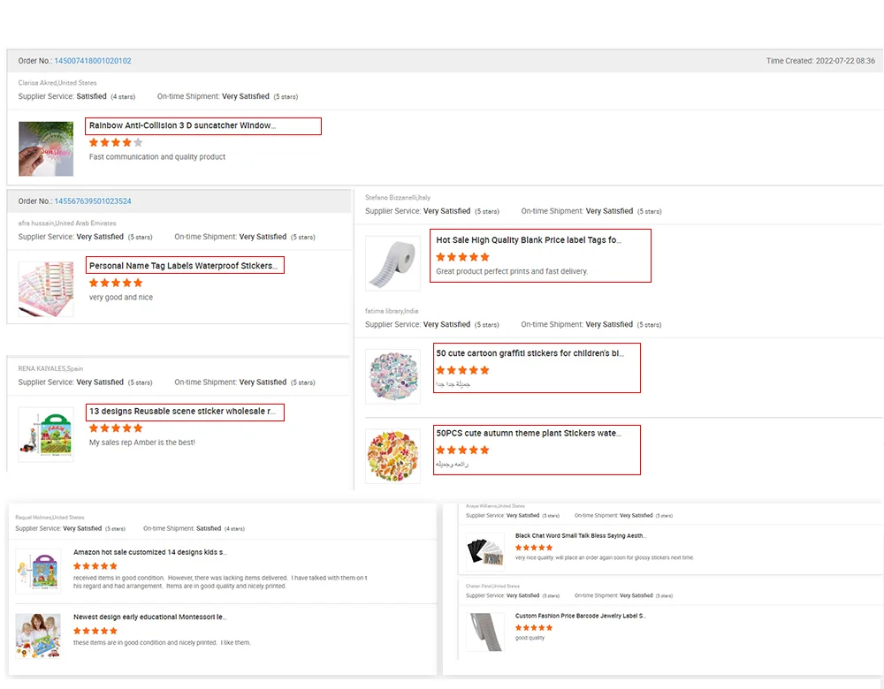This screenshot has width=884, height=689.
Task: Click the blank label roll thumbnail
Action: pos(392,263)
